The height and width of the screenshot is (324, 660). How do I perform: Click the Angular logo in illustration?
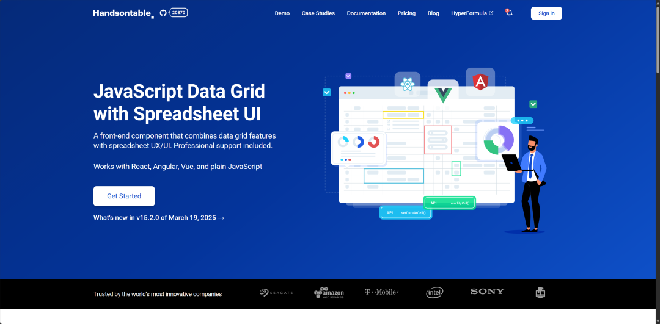pos(480,82)
